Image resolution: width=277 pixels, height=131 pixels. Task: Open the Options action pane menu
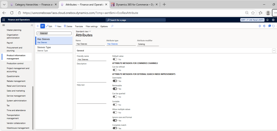[x=104, y=26]
